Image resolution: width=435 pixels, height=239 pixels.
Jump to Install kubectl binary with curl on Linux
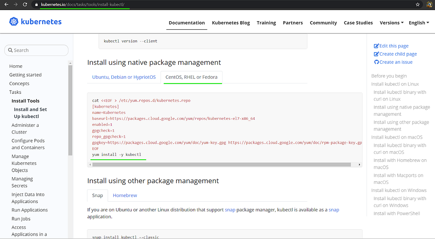pyautogui.click(x=400, y=95)
